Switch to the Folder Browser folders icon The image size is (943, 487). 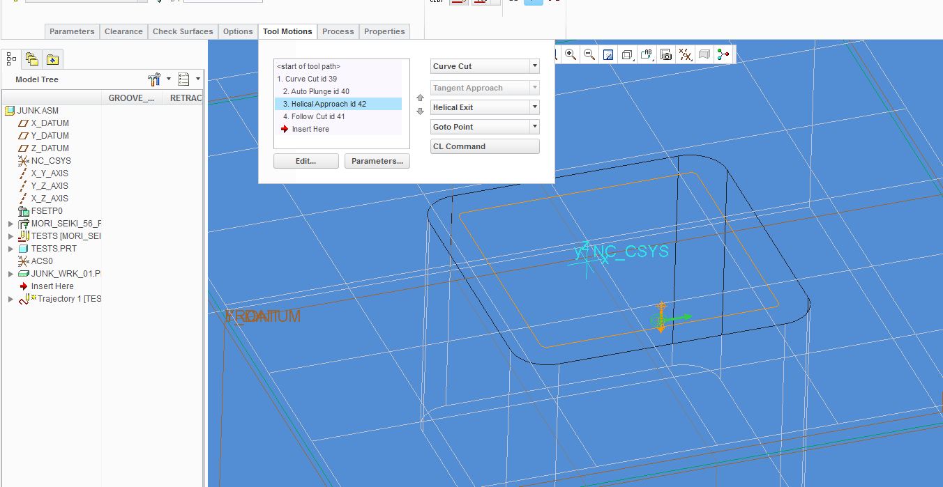click(x=31, y=59)
